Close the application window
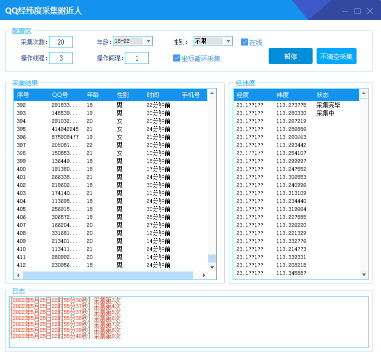Viewport: 381px width, 356px height. [370, 11]
